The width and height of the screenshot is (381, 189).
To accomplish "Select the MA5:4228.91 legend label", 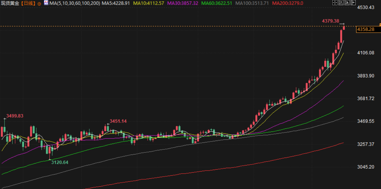I will (116, 3).
